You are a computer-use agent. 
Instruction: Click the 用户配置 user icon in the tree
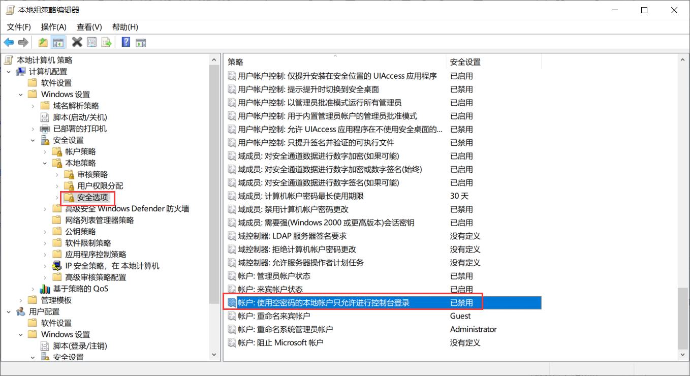click(21, 311)
